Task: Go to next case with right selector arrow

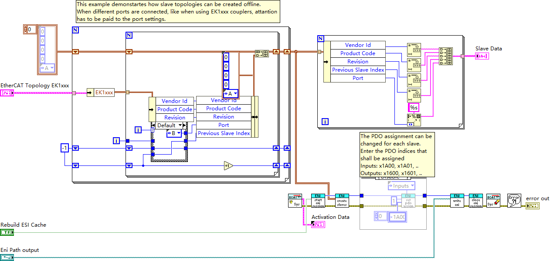Action: tap(184, 126)
